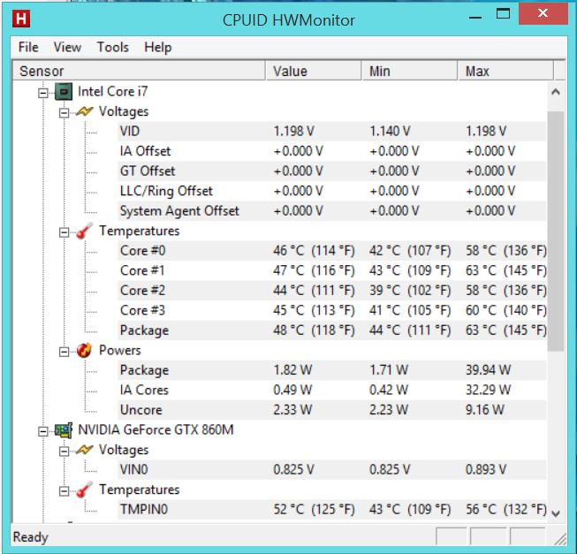Collapse the GPU Voltages branch

pos(64,452)
